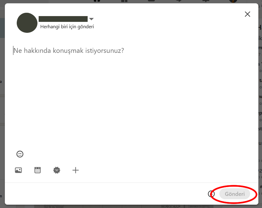This screenshot has width=262, height=208.
Task: Click the home icon in top navigation
Action: point(97,1)
